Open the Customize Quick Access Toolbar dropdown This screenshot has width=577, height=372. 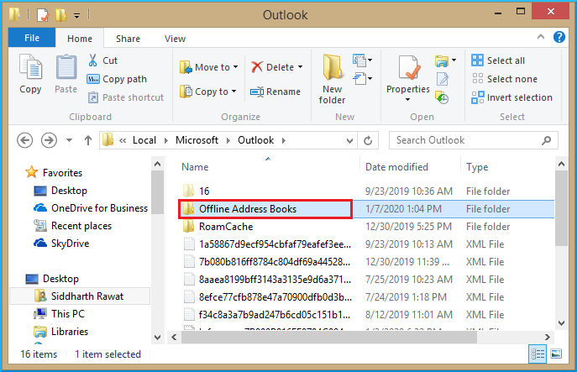[x=76, y=16]
